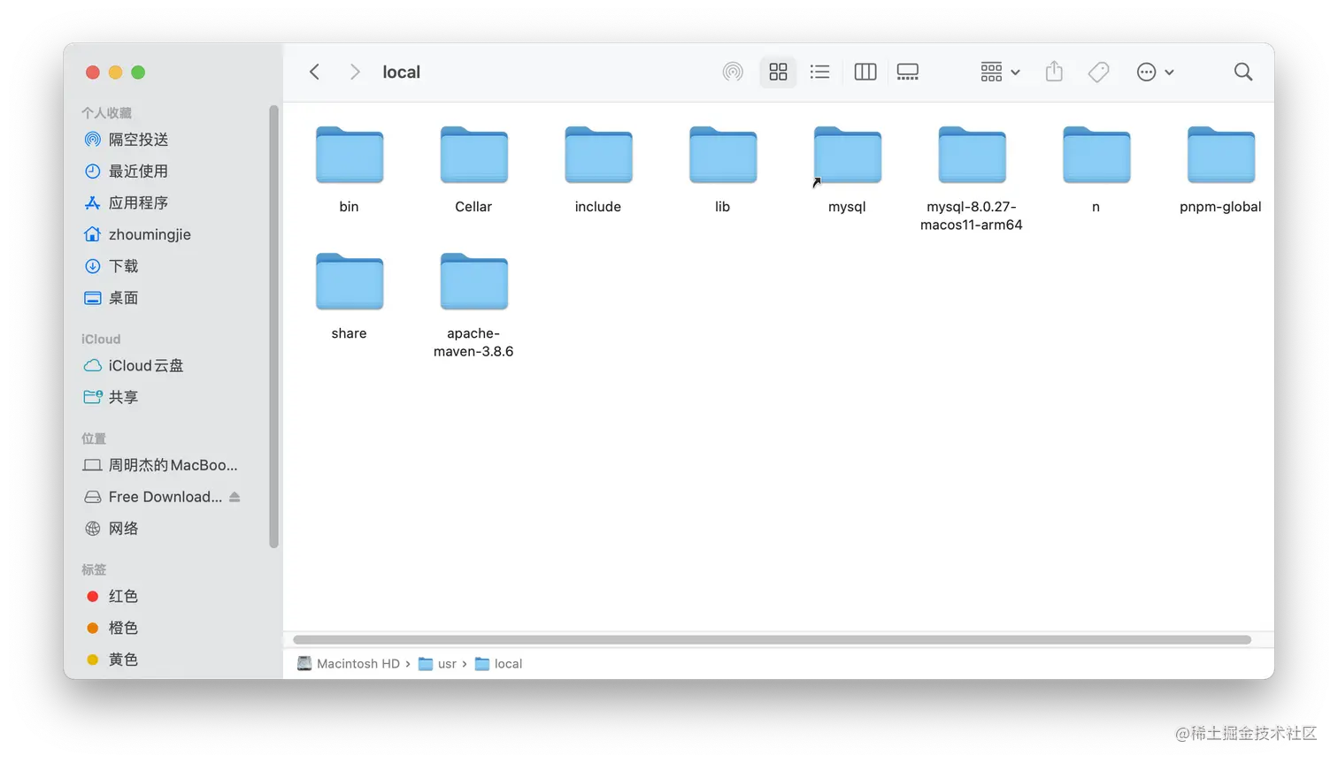The image size is (1338, 763).
Task: Zoom the window with green button
Action: pyautogui.click(x=138, y=72)
